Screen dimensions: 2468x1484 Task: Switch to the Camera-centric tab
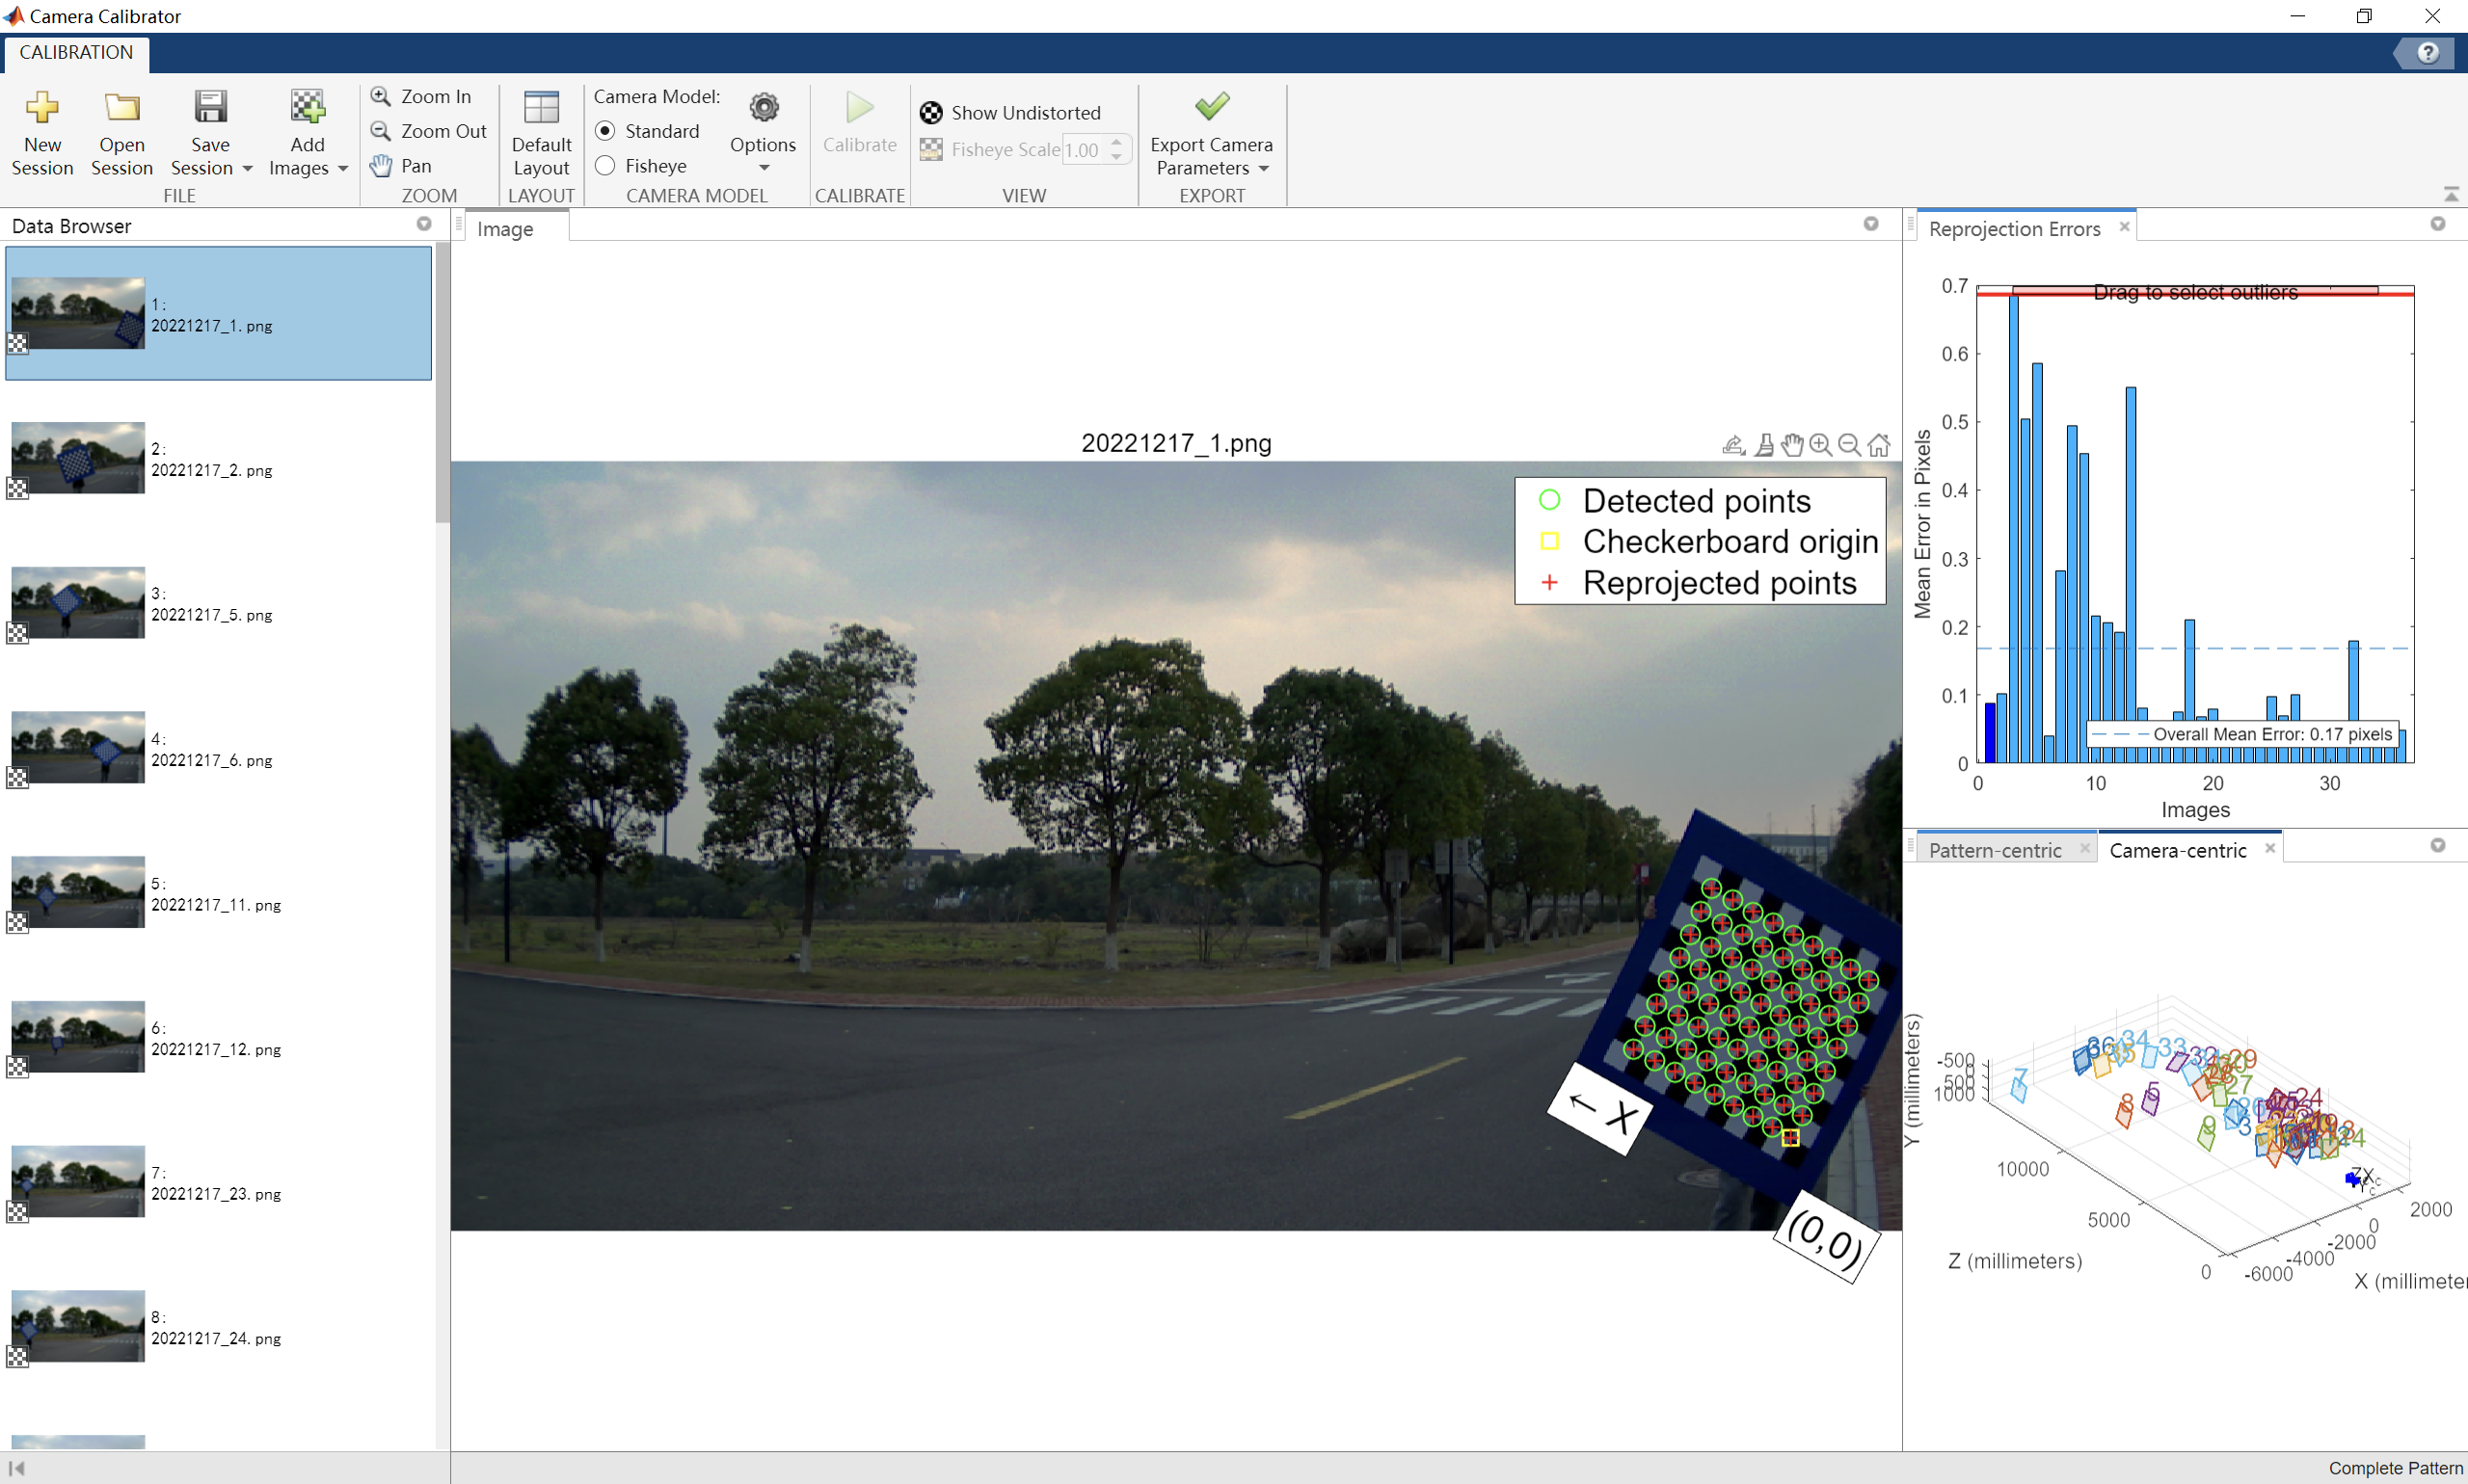coord(2179,850)
